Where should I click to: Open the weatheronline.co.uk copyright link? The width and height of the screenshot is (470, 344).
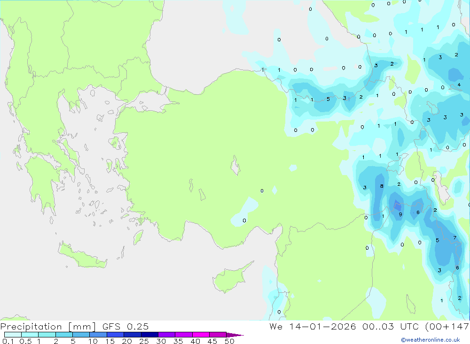(431, 340)
